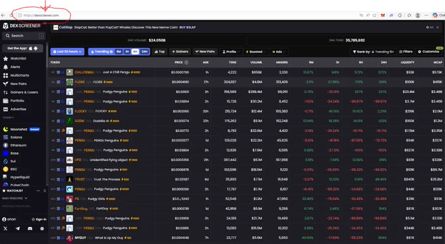Click browser favorites star in address bar

(374, 15)
